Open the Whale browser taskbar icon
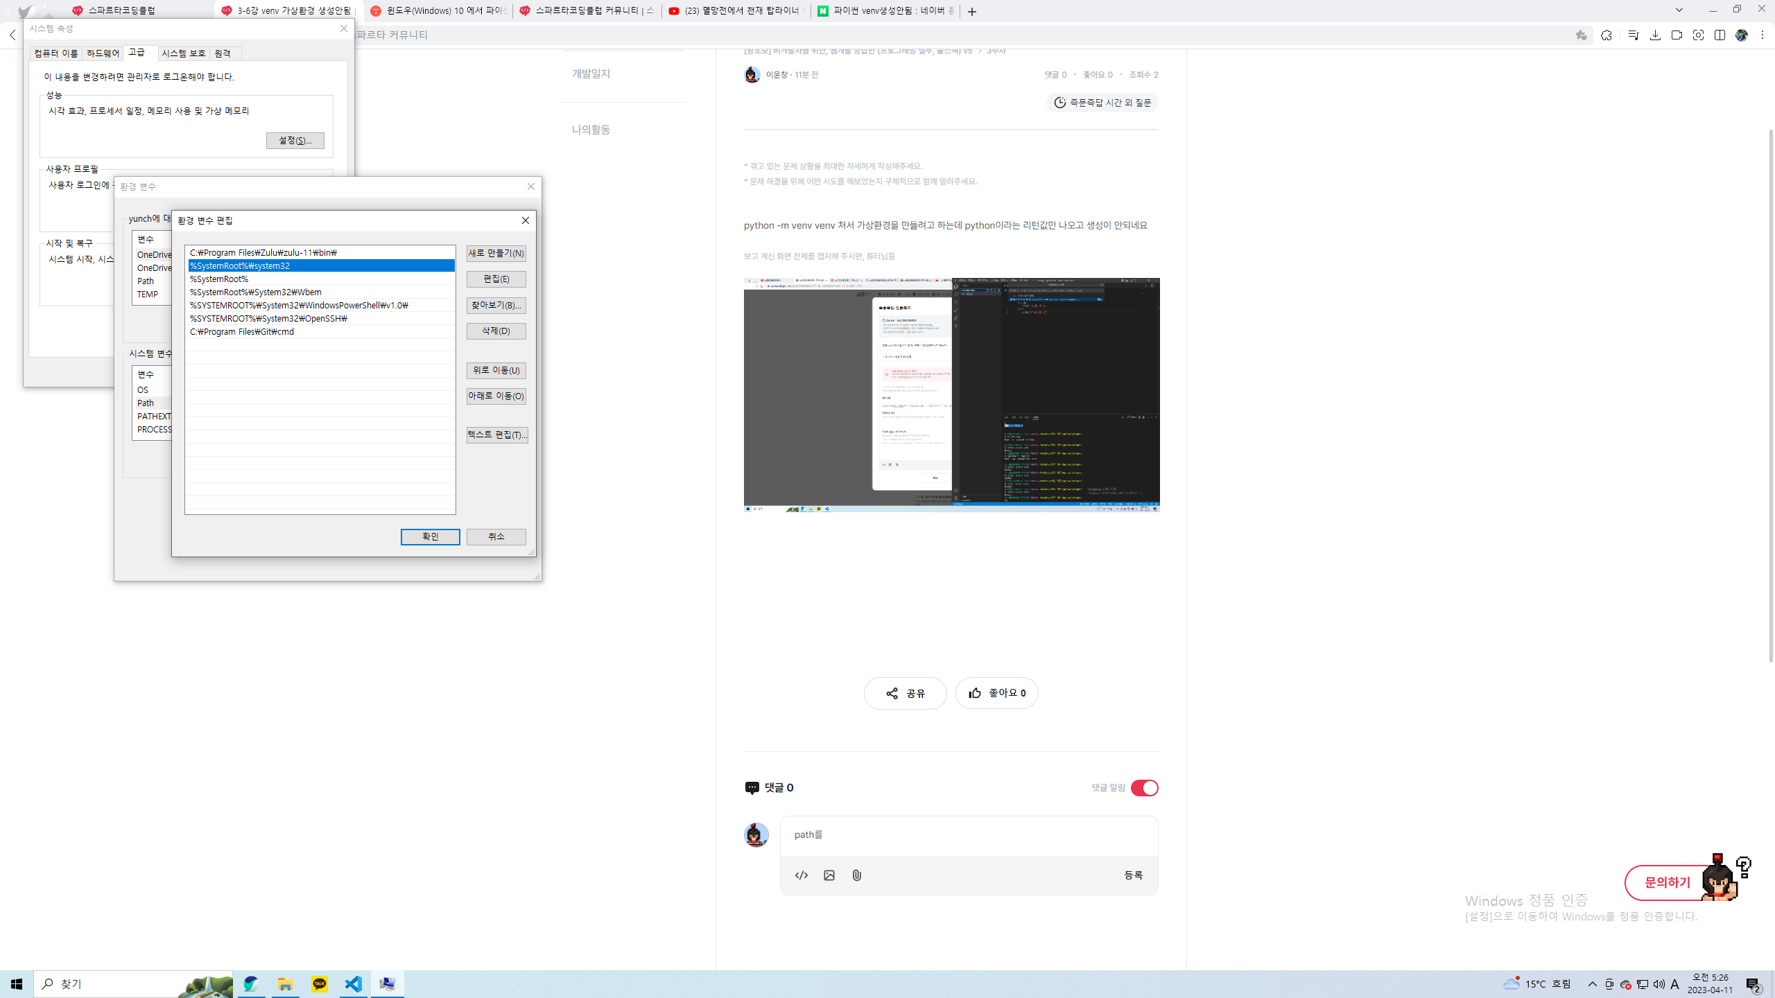The height and width of the screenshot is (998, 1775). [x=251, y=984]
